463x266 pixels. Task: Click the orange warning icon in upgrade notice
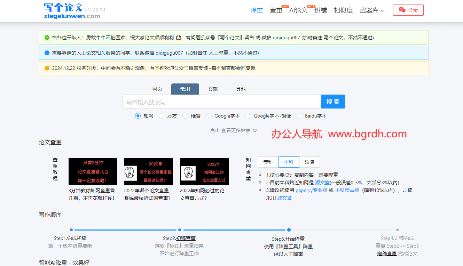point(47,68)
